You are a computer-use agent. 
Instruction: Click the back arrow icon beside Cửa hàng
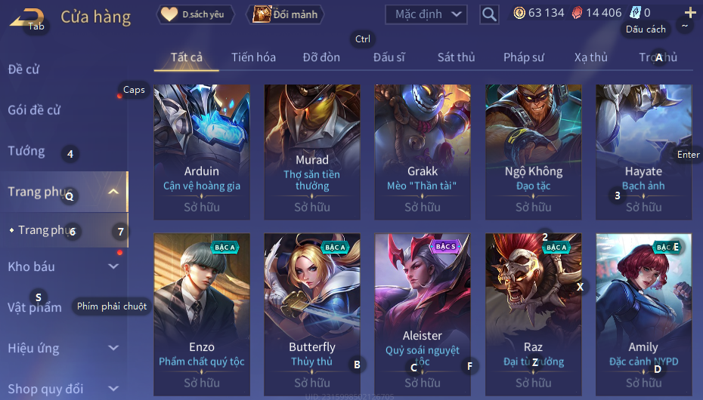(27, 18)
